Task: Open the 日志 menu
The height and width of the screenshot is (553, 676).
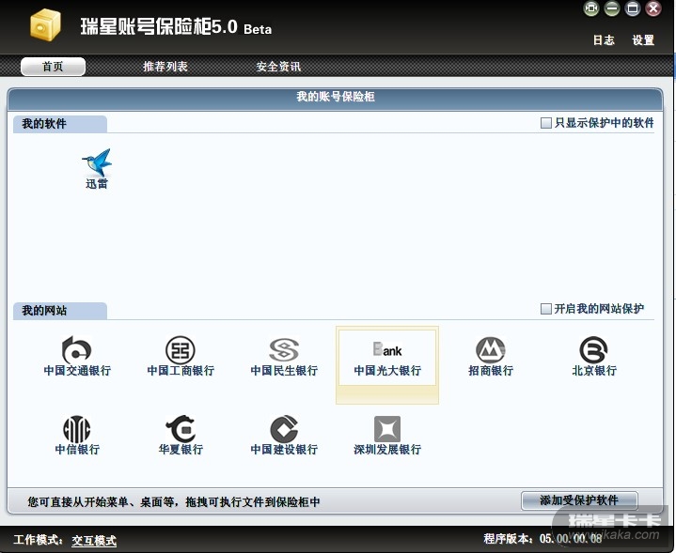Action: (x=604, y=40)
